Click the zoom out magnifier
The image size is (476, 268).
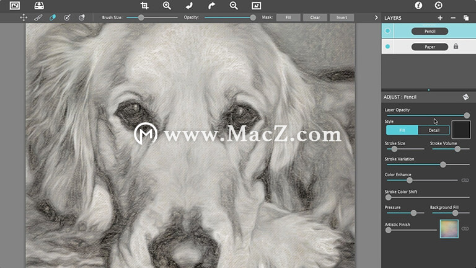(234, 6)
